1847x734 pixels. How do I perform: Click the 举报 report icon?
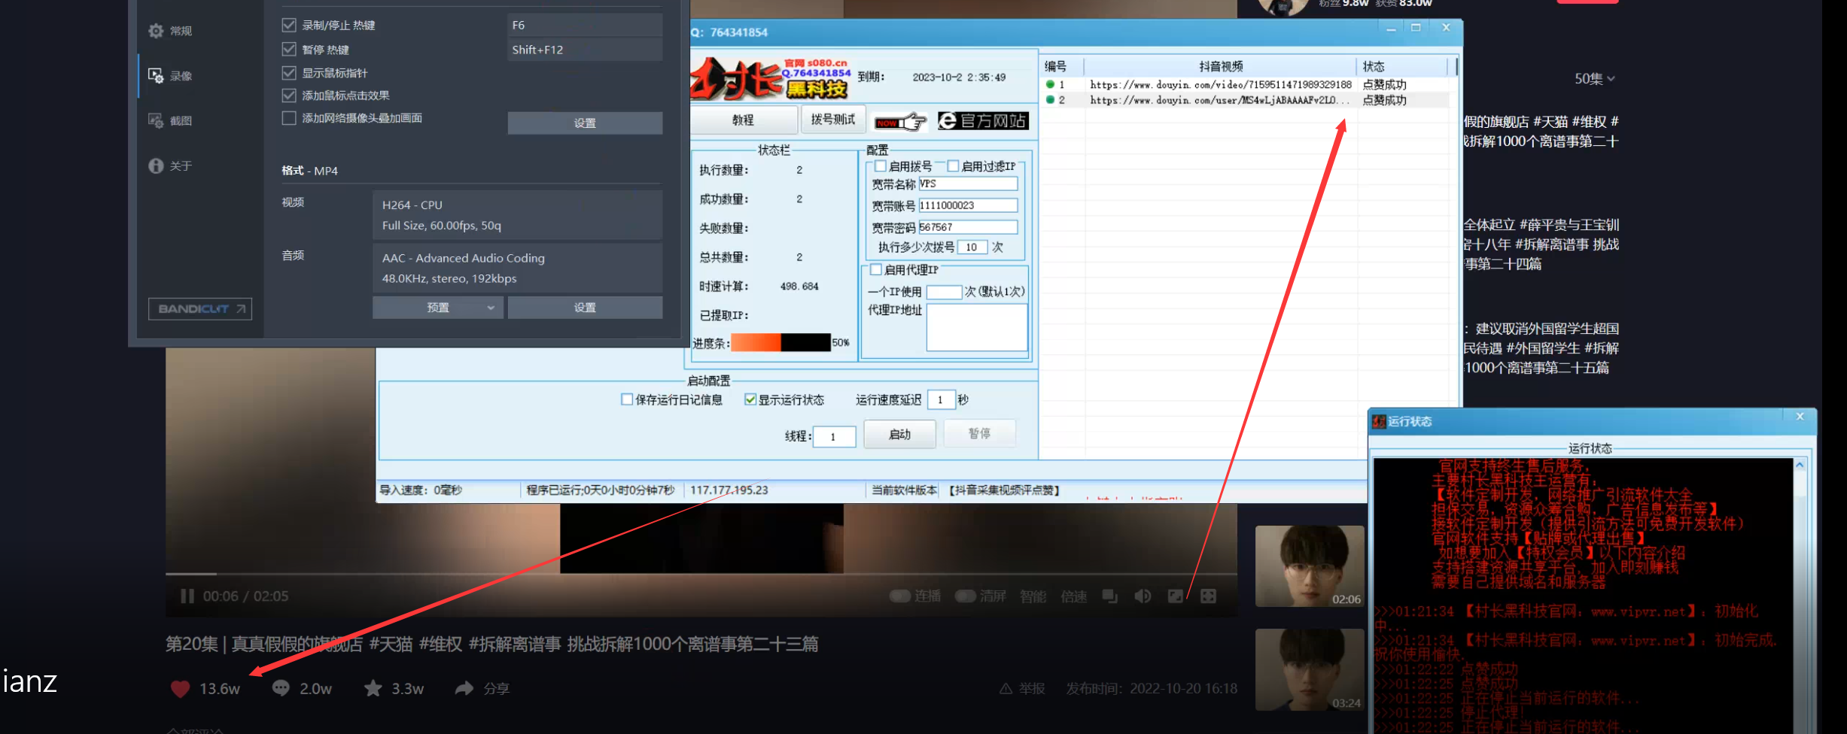(x=1006, y=689)
